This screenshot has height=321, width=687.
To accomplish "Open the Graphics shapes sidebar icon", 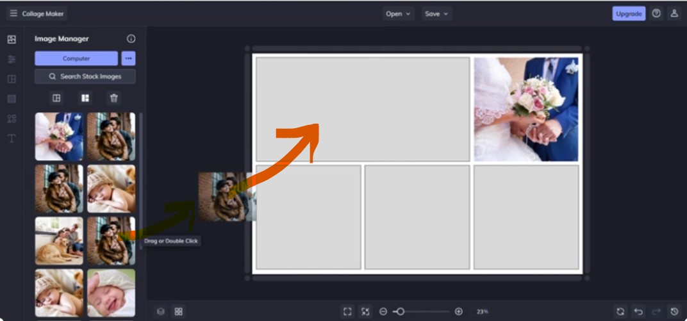I will (12, 119).
